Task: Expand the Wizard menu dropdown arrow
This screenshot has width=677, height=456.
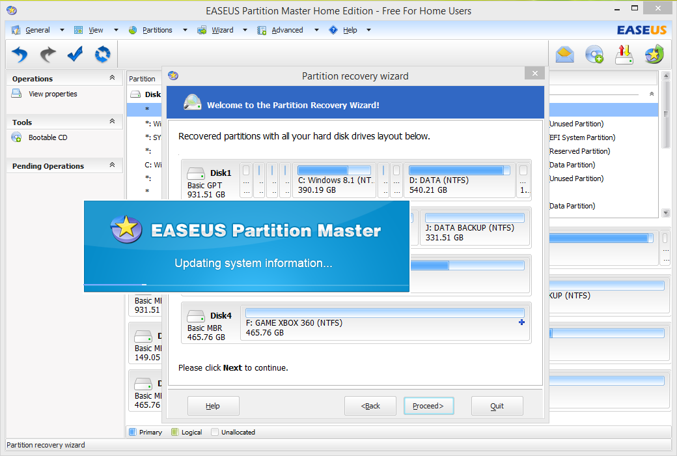Action: click(245, 30)
